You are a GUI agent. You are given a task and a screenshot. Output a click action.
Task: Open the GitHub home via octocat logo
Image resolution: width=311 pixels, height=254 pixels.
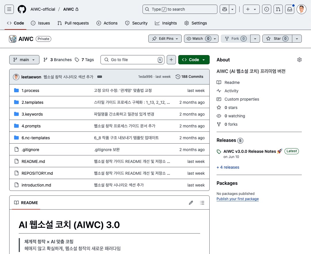tap(22, 9)
